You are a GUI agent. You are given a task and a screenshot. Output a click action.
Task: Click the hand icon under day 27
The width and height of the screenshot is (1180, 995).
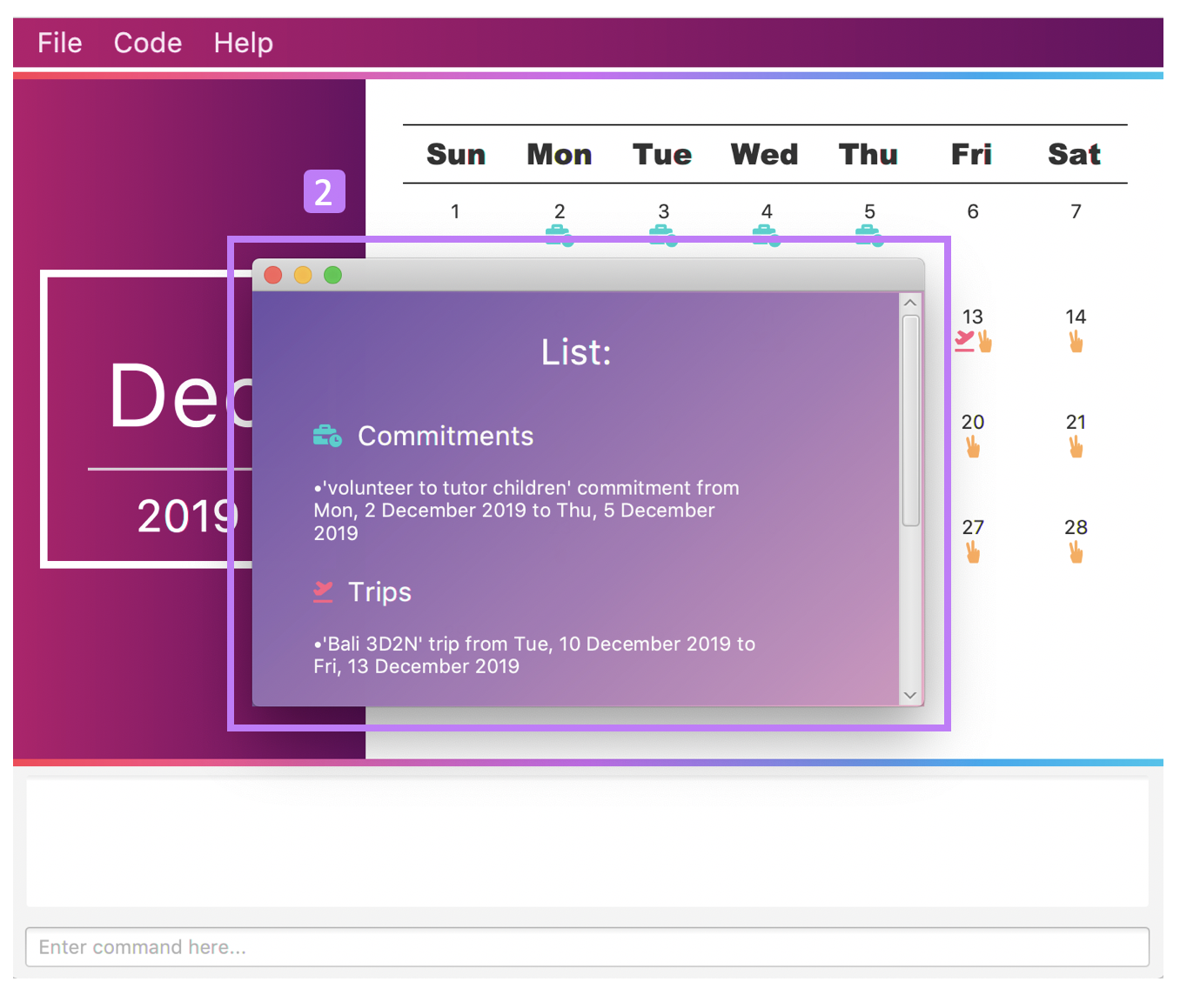(973, 552)
